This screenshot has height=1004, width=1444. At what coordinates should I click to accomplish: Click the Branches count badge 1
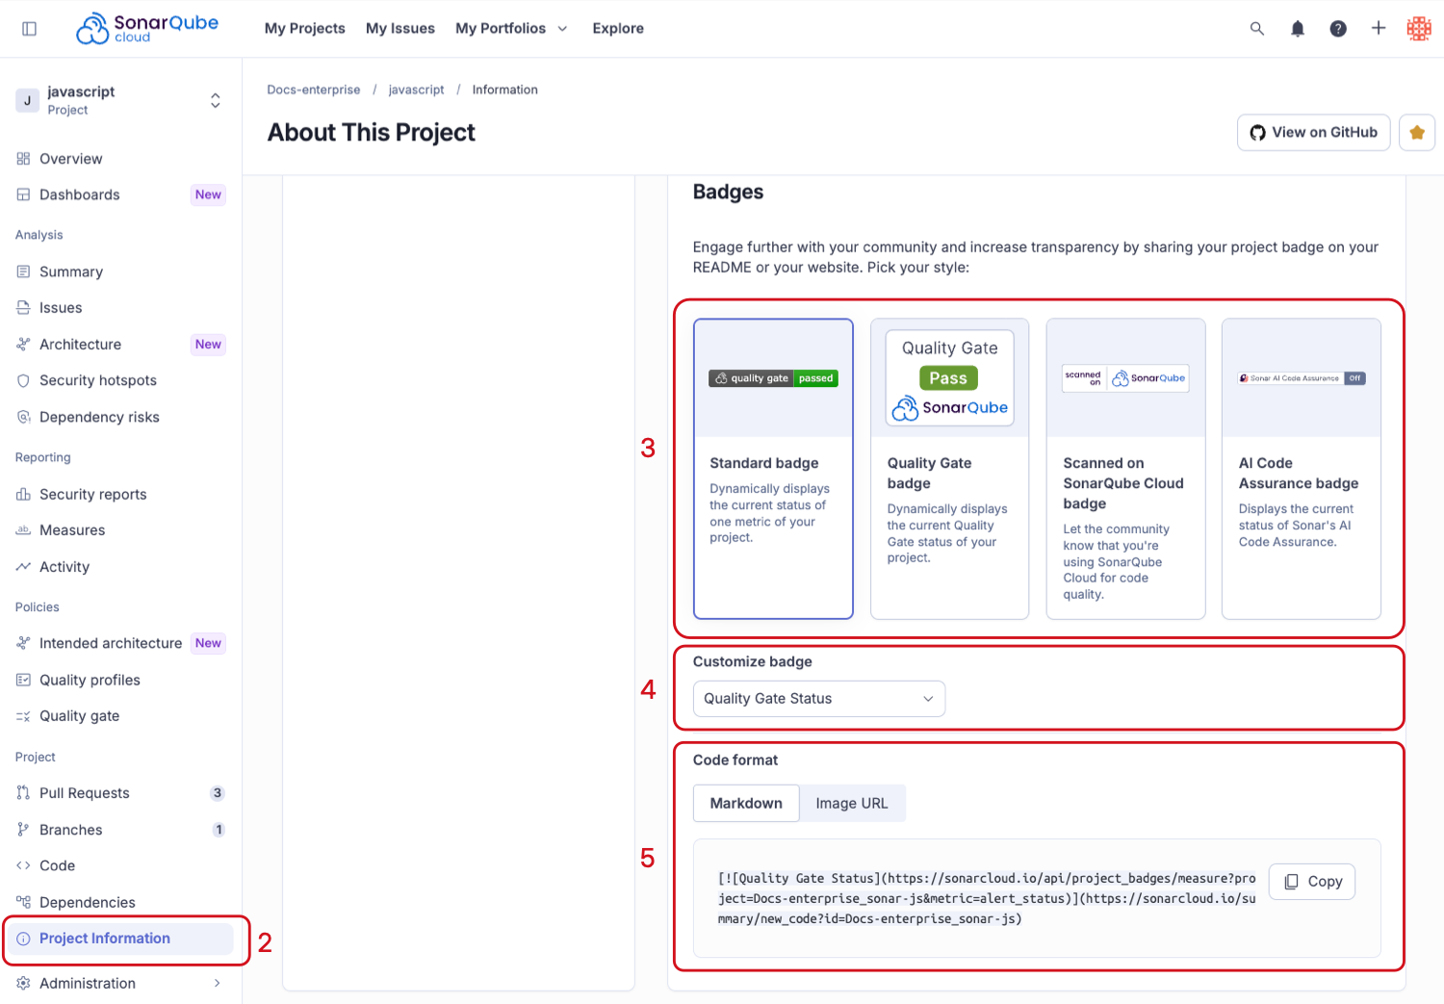click(x=219, y=830)
